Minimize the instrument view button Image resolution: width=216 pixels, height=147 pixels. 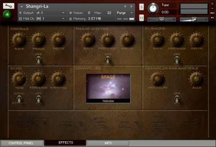212,8
